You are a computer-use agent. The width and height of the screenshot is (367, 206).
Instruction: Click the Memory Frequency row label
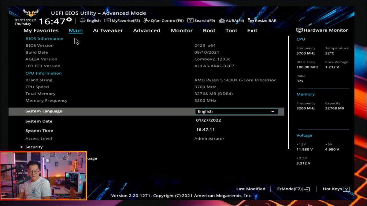[46, 101]
